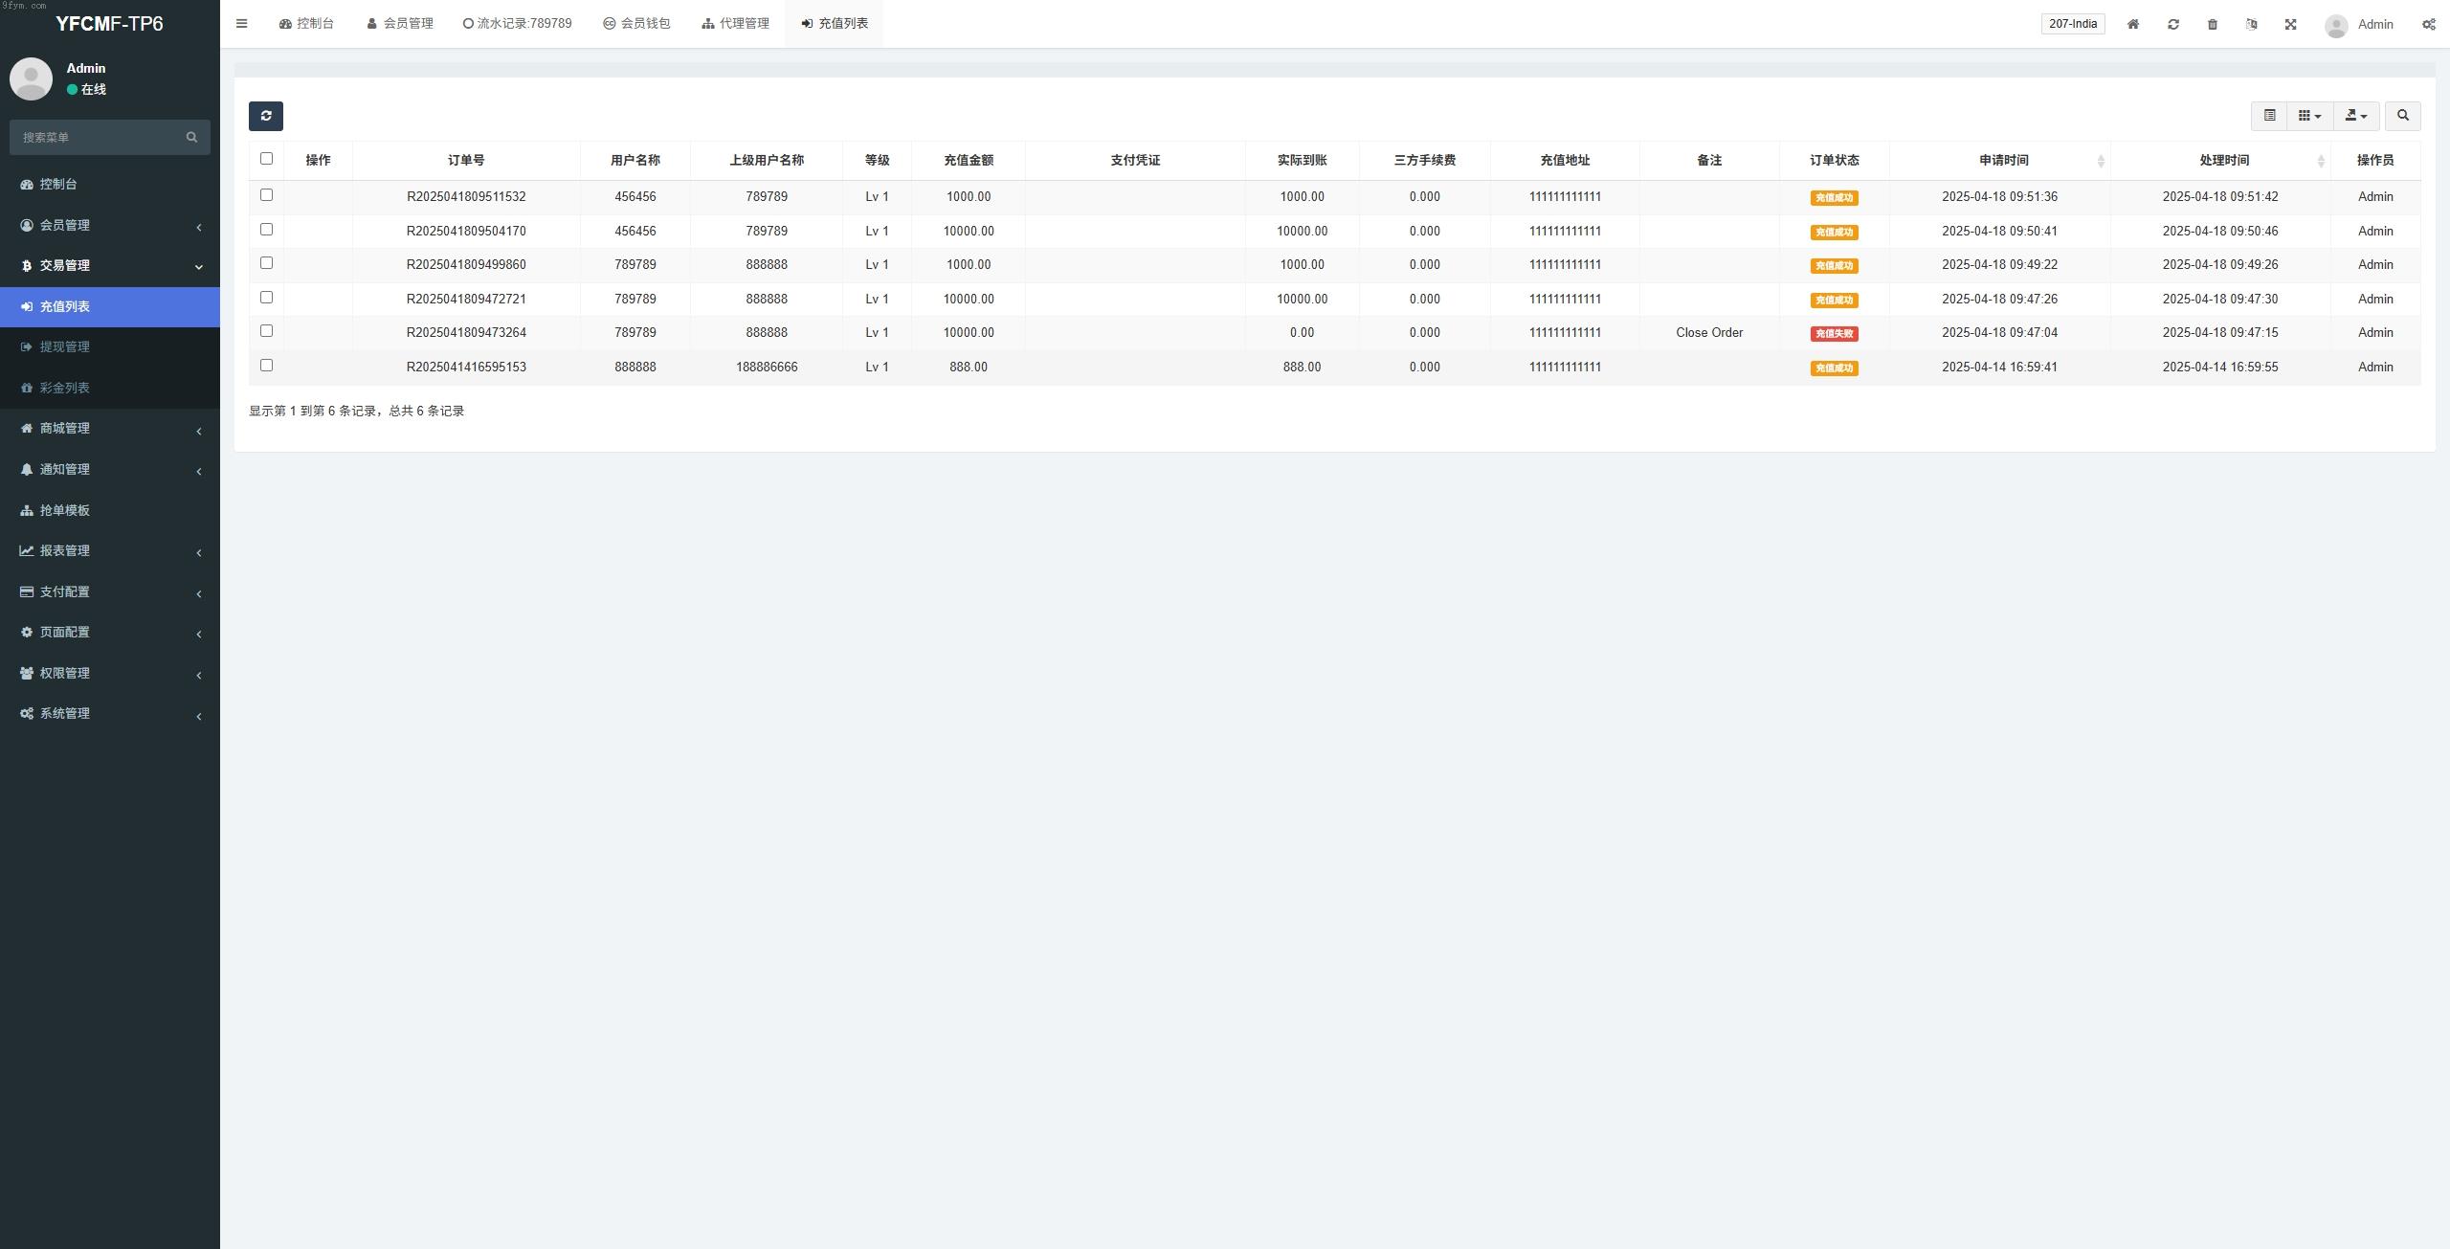Click the table refresh icon button
This screenshot has width=2450, height=1249.
(x=265, y=116)
